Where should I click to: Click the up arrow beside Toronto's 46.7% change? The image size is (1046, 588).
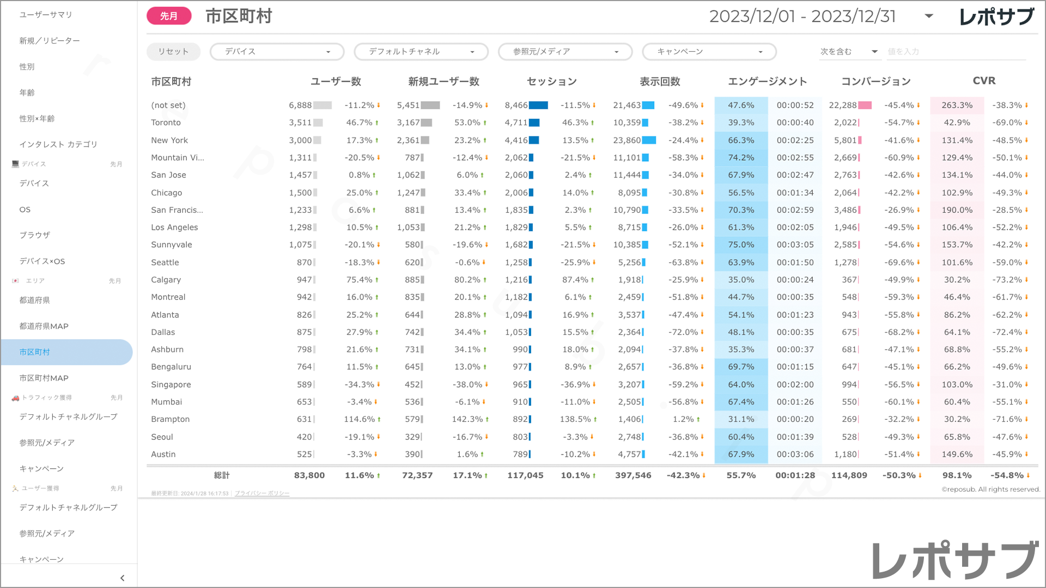point(376,123)
